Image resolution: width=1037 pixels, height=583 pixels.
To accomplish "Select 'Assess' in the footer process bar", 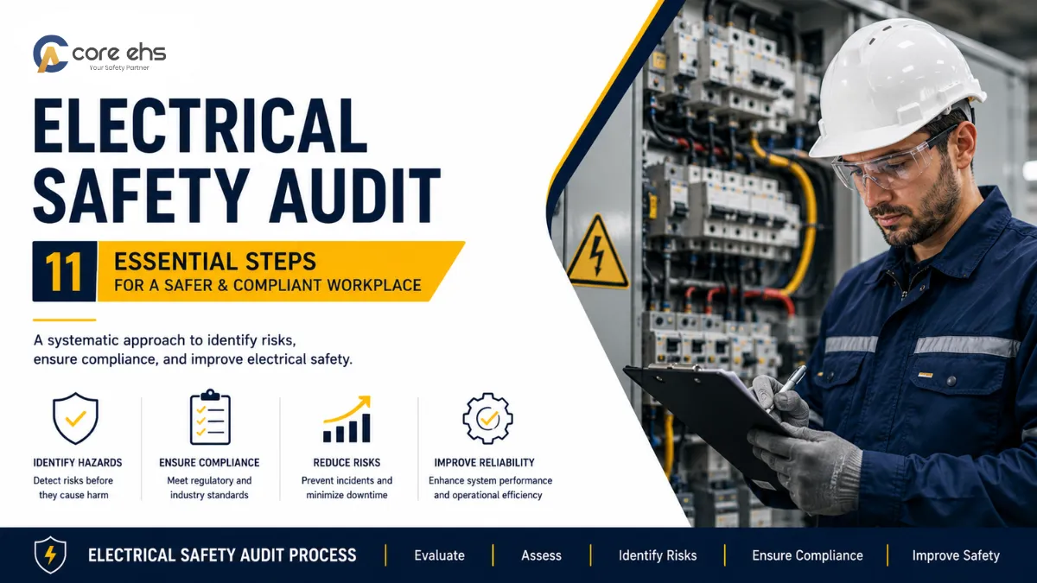I will [541, 555].
